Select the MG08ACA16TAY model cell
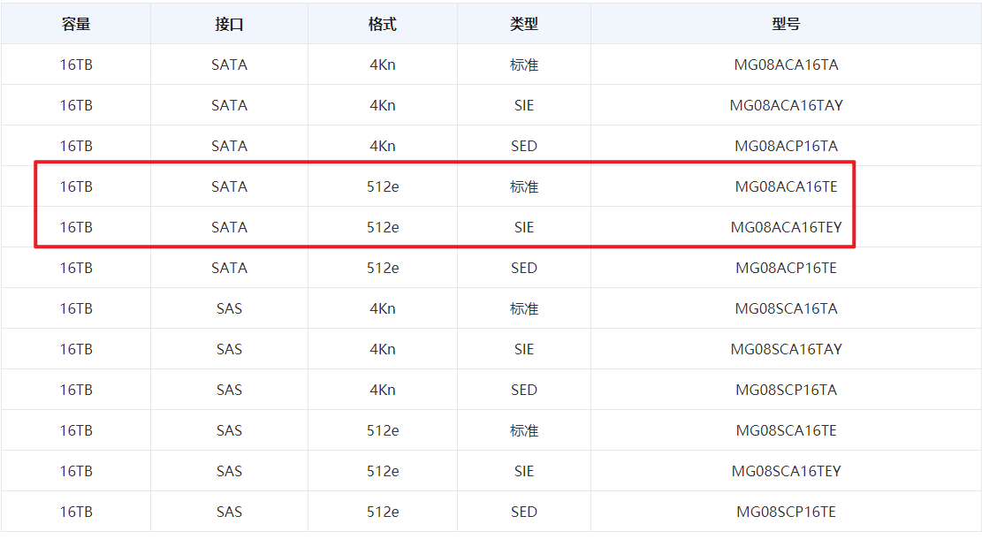This screenshot has height=539, width=982. (786, 105)
